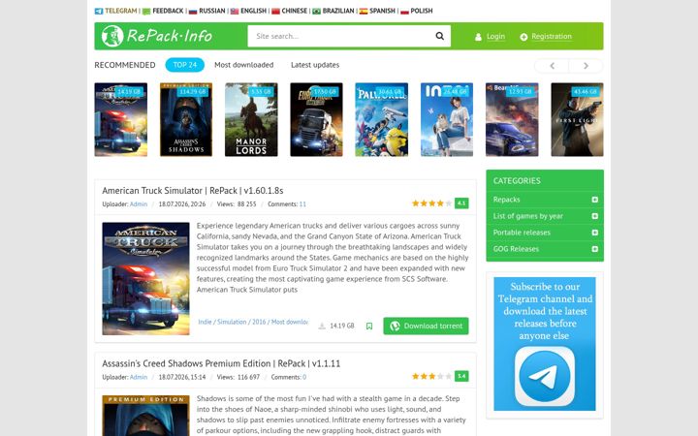
Task: Click the fourth star on American Truck Simulator's rating
Action: [440, 203]
